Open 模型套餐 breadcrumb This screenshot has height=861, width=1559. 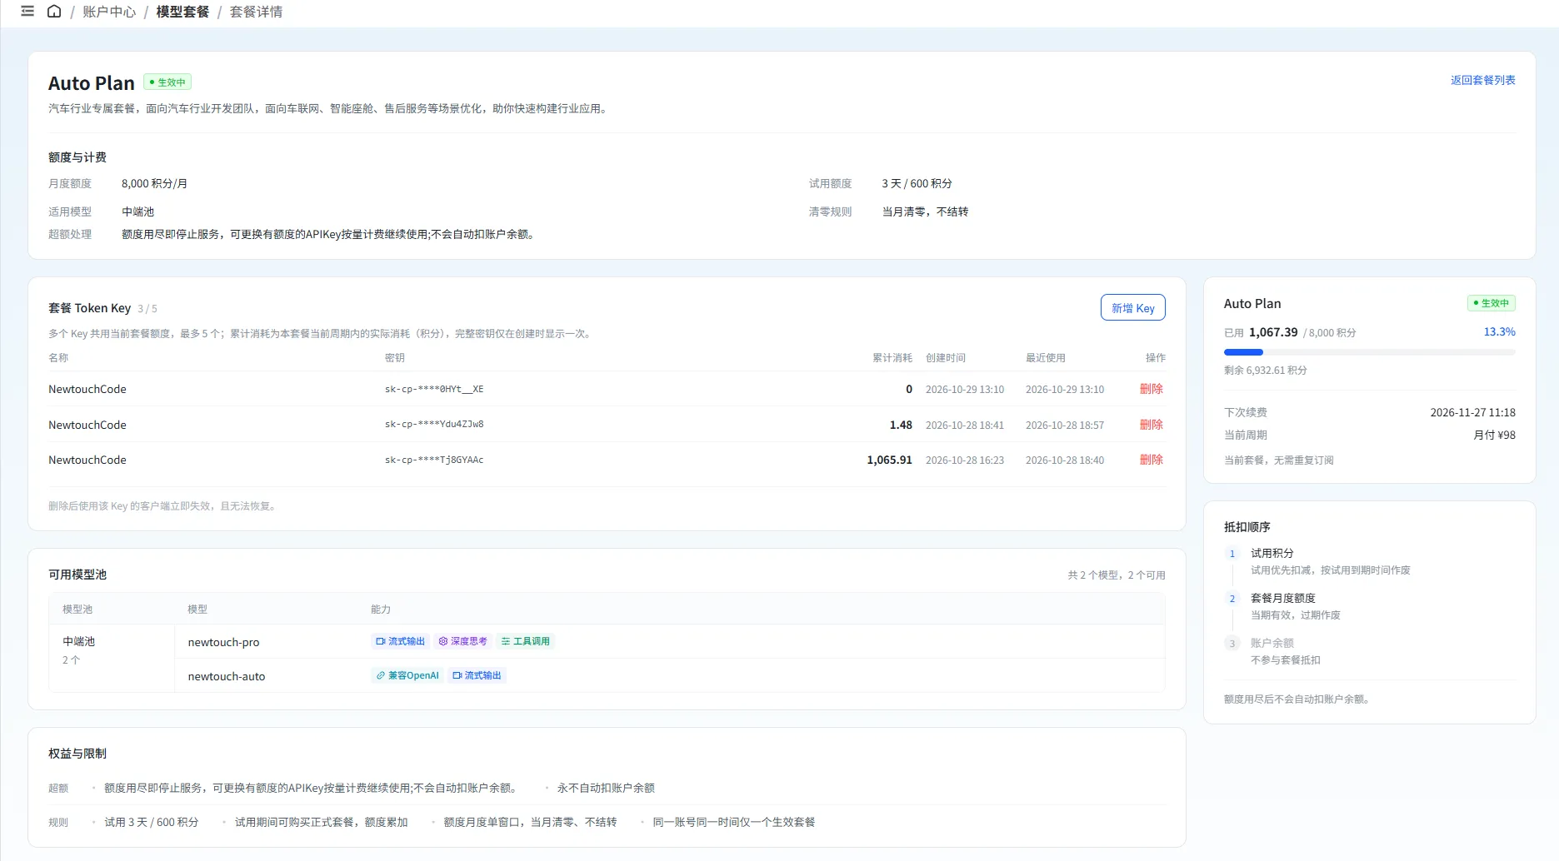tap(182, 12)
